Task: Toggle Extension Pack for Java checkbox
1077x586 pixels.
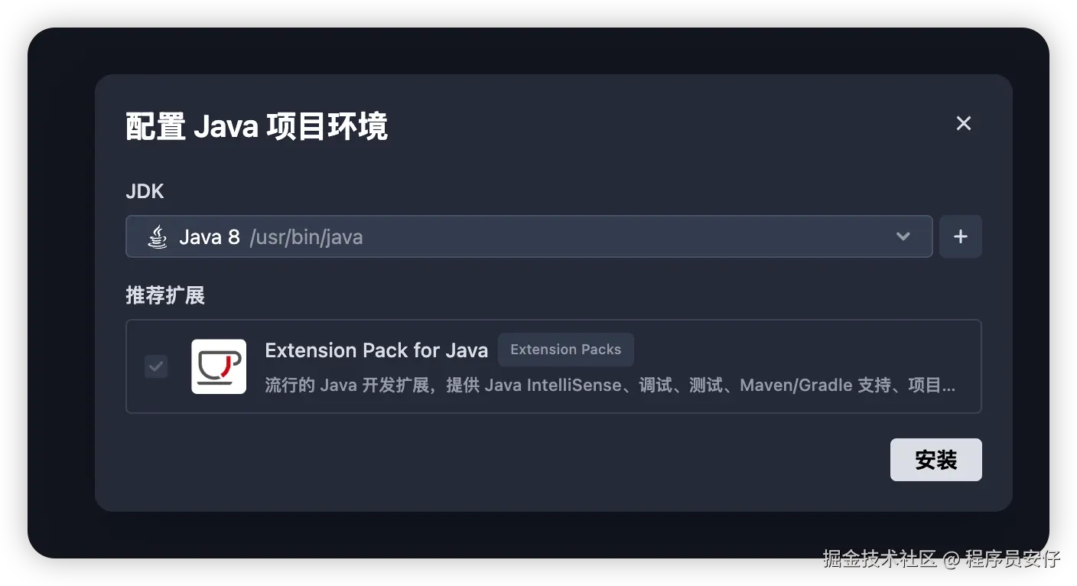Action: tap(156, 366)
